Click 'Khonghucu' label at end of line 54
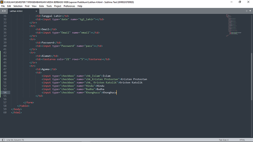This screenshot has width=253, height=142. point(109,93)
